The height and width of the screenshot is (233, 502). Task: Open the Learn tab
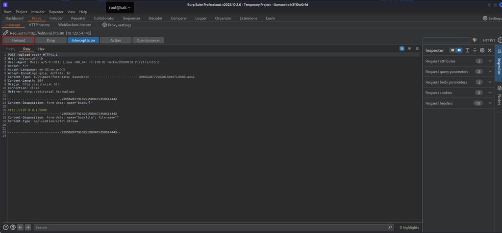[270, 18]
